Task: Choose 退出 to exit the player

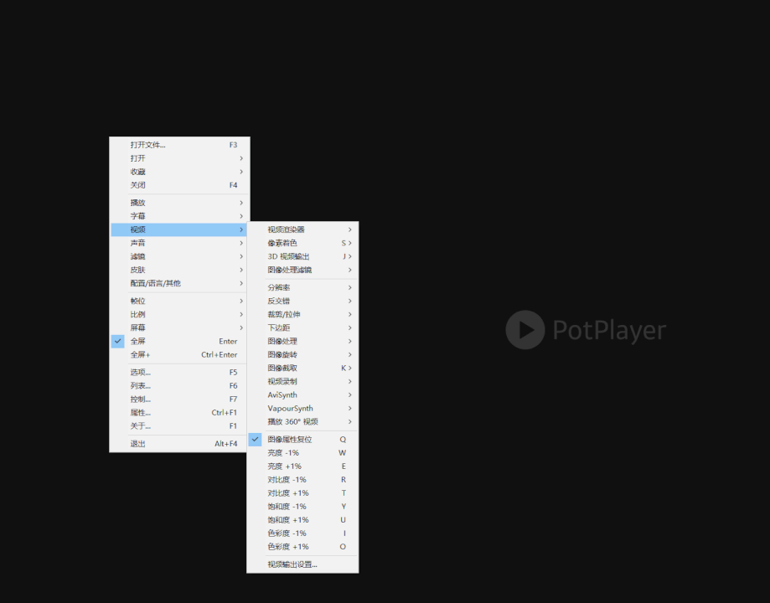Action: [x=179, y=444]
